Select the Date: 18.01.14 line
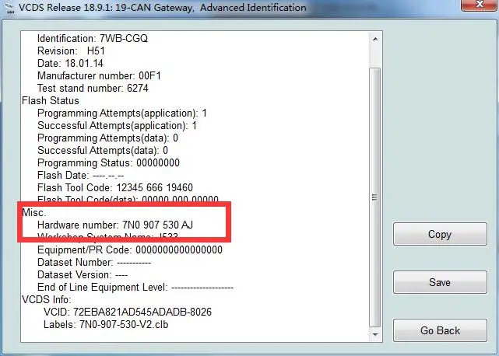 coord(70,63)
